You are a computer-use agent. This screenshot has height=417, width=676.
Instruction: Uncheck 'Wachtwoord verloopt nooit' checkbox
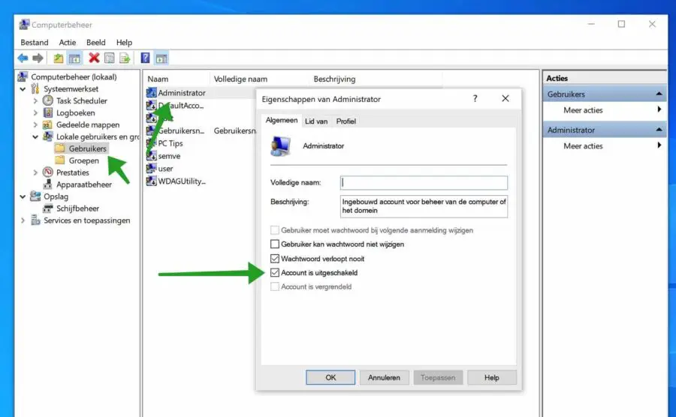click(275, 258)
